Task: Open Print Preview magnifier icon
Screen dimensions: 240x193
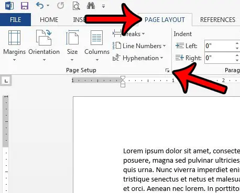Action: (x=76, y=6)
